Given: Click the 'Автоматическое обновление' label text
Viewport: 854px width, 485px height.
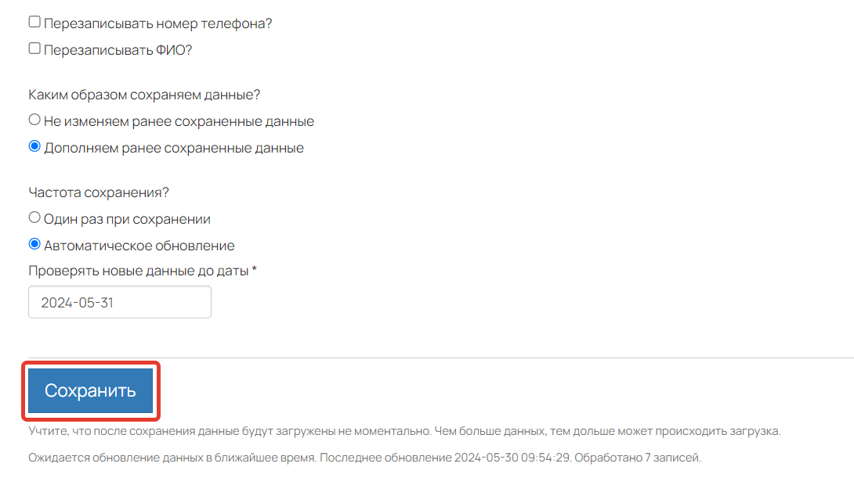Looking at the screenshot, I should (x=139, y=246).
